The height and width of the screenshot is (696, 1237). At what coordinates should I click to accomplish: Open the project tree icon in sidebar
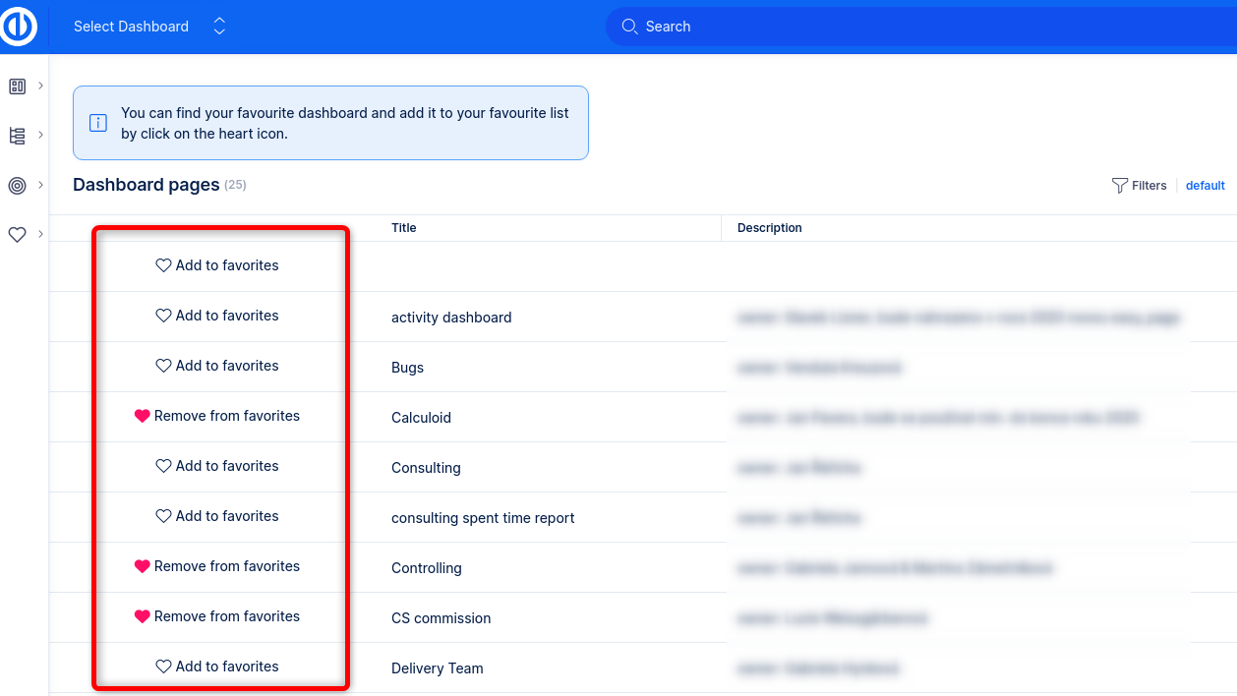tap(17, 136)
